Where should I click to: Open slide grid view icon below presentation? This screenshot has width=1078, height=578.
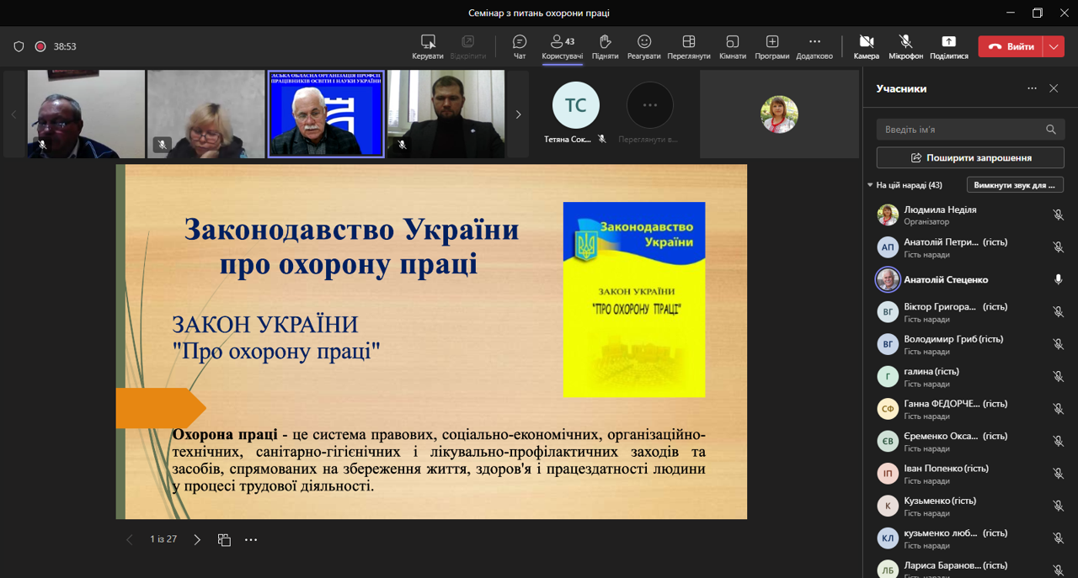coord(224,540)
